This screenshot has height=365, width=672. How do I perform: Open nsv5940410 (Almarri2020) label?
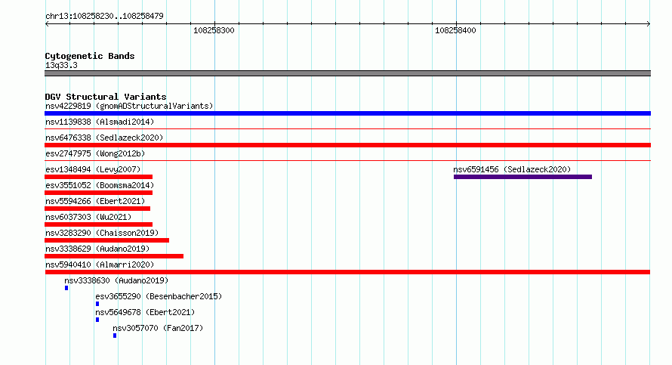[100, 264]
